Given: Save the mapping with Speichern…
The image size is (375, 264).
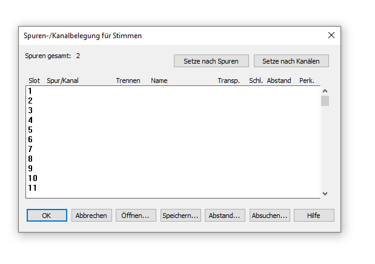Looking at the screenshot, I should (181, 216).
